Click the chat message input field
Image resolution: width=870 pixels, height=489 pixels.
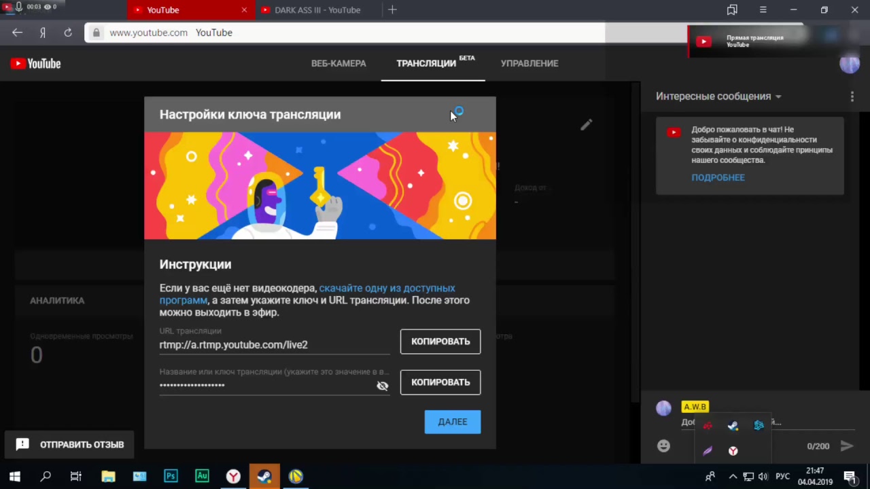click(768, 422)
